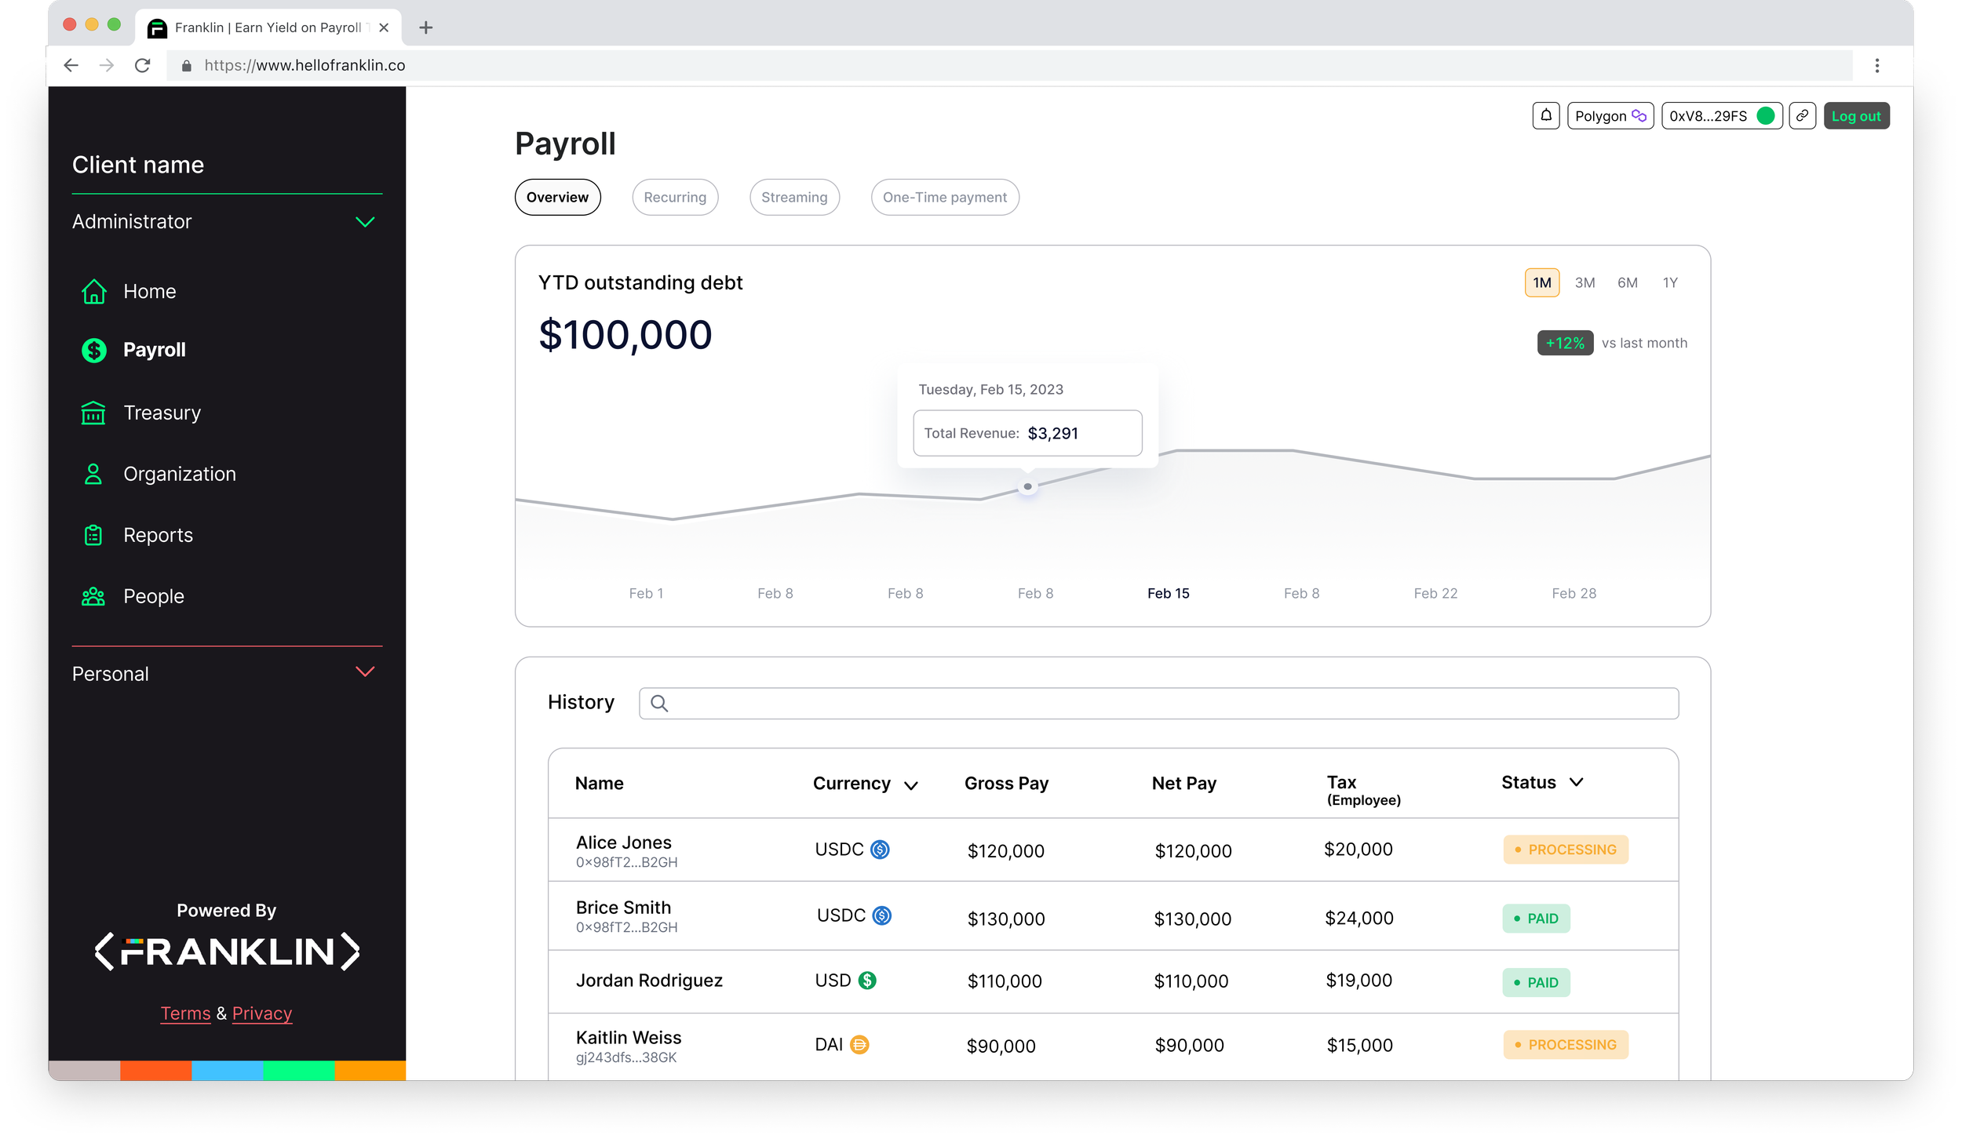Expand the Personal section chevron

pos(365,672)
